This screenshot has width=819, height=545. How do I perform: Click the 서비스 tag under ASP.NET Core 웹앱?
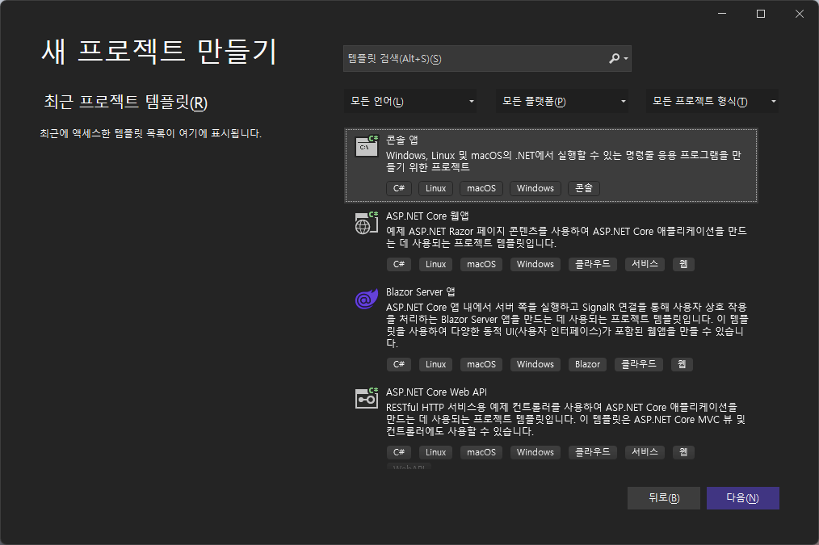pyautogui.click(x=645, y=264)
